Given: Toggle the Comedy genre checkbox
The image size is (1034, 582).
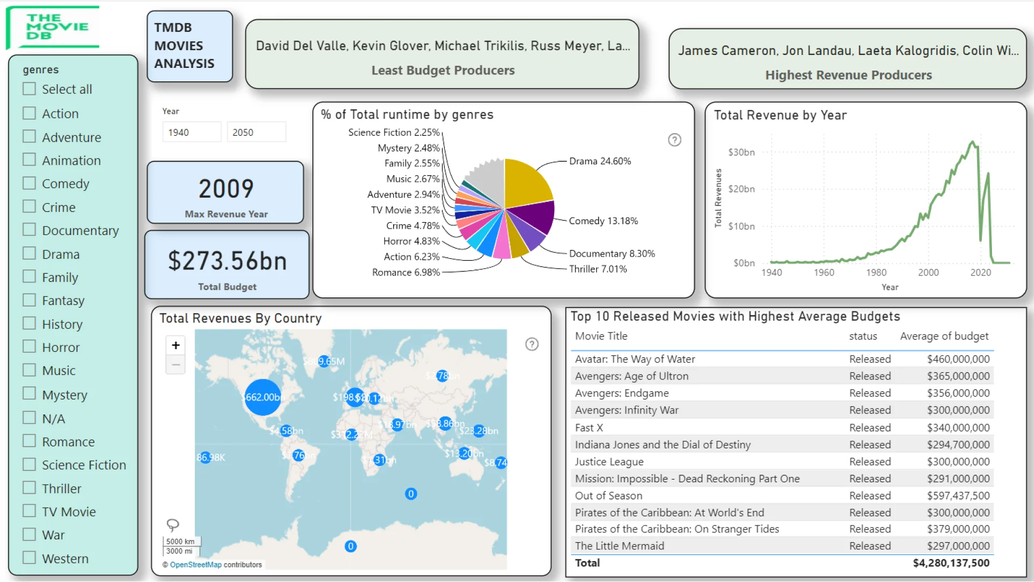Looking at the screenshot, I should (x=29, y=183).
